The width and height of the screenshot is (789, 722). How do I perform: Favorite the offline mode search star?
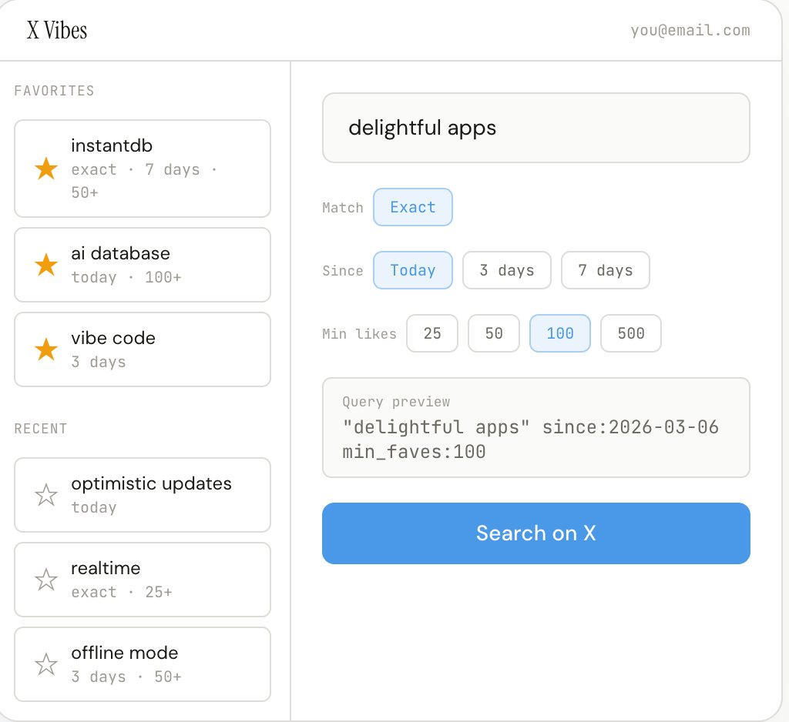click(45, 664)
